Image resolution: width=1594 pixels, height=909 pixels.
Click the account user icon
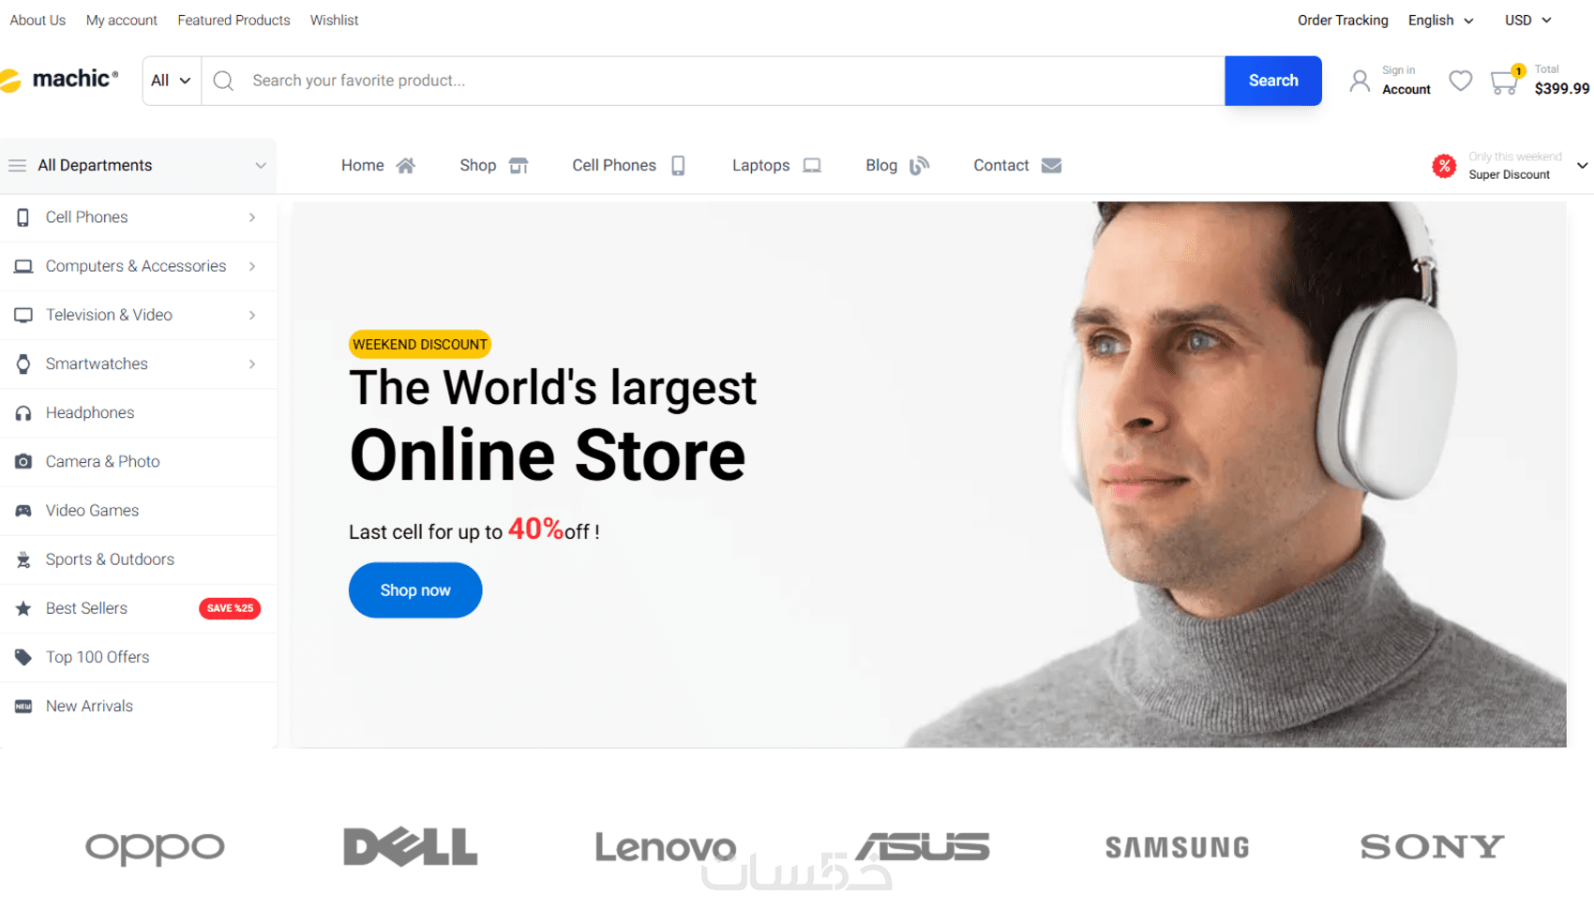click(1359, 81)
